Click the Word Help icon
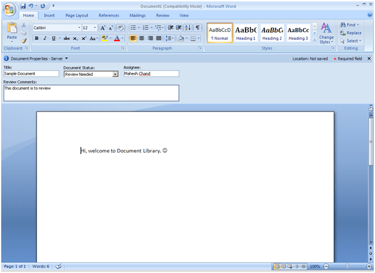Viewport: 375px width, 273px height. coord(368,15)
